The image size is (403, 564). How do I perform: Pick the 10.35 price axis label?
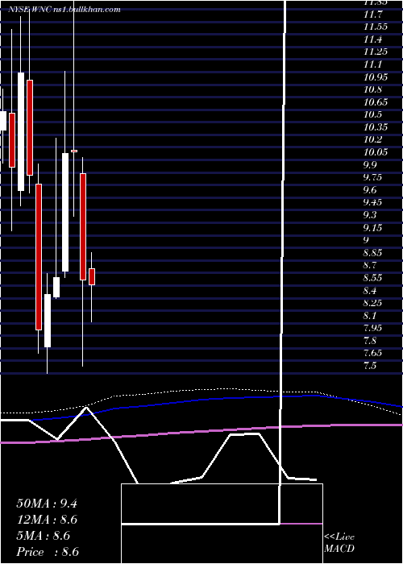(x=376, y=127)
